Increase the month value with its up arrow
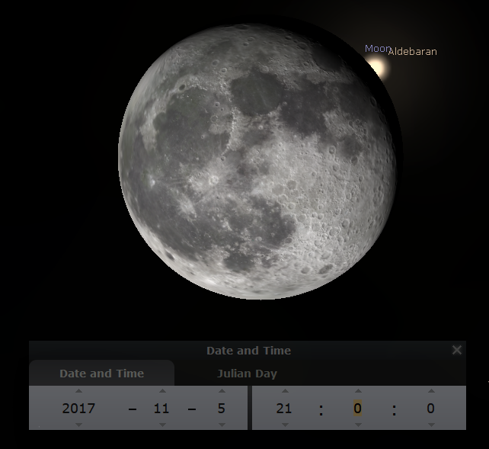489x449 pixels. 161,392
